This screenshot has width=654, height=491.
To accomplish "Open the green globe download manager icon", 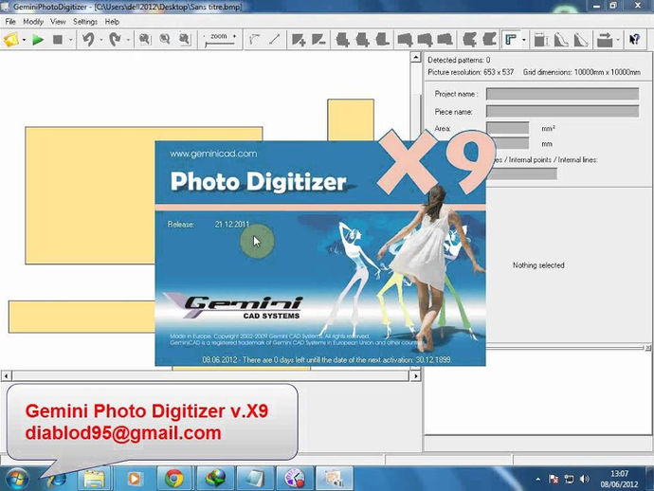I will 215,479.
